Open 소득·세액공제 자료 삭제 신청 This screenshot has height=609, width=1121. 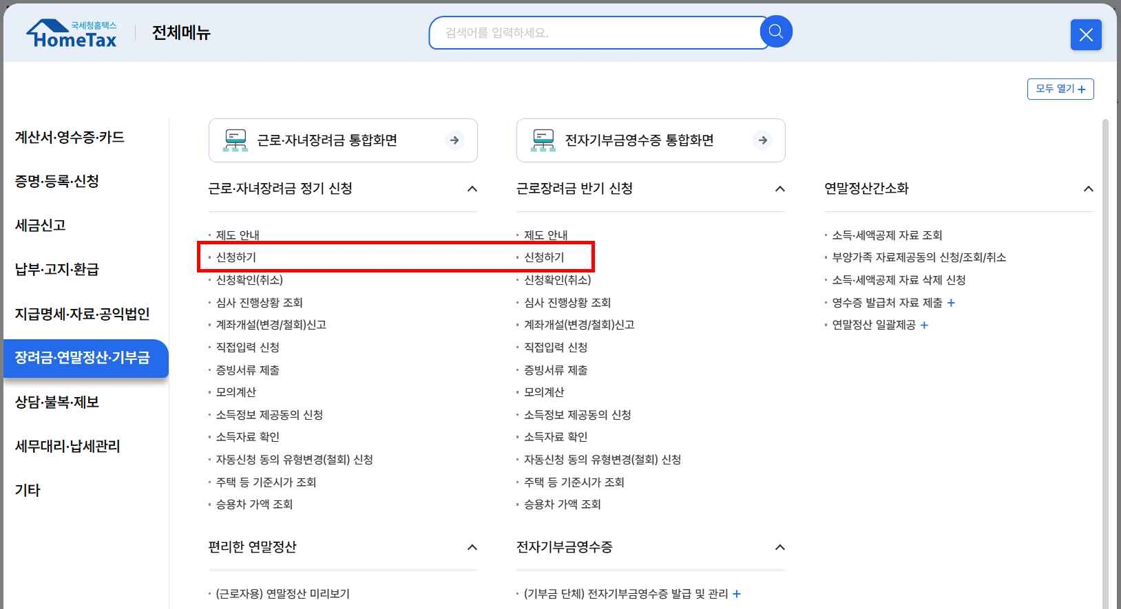click(899, 280)
